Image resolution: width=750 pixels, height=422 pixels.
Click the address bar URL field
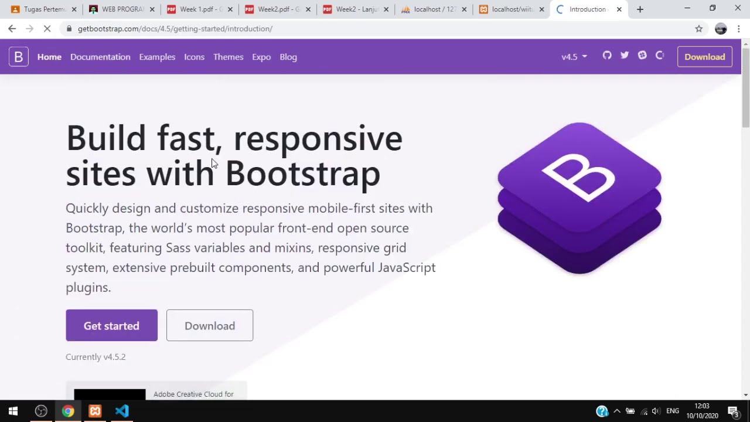coord(375,29)
